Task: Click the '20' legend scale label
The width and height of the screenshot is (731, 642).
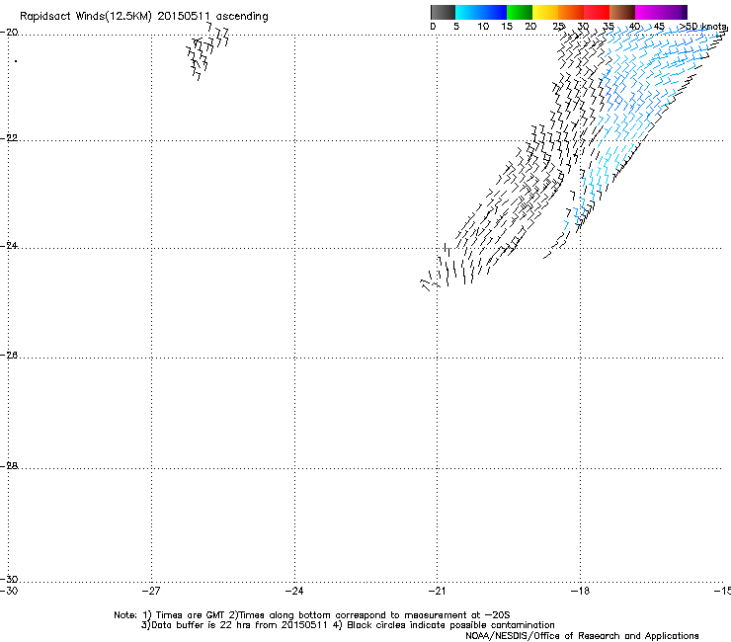Action: tap(530, 27)
